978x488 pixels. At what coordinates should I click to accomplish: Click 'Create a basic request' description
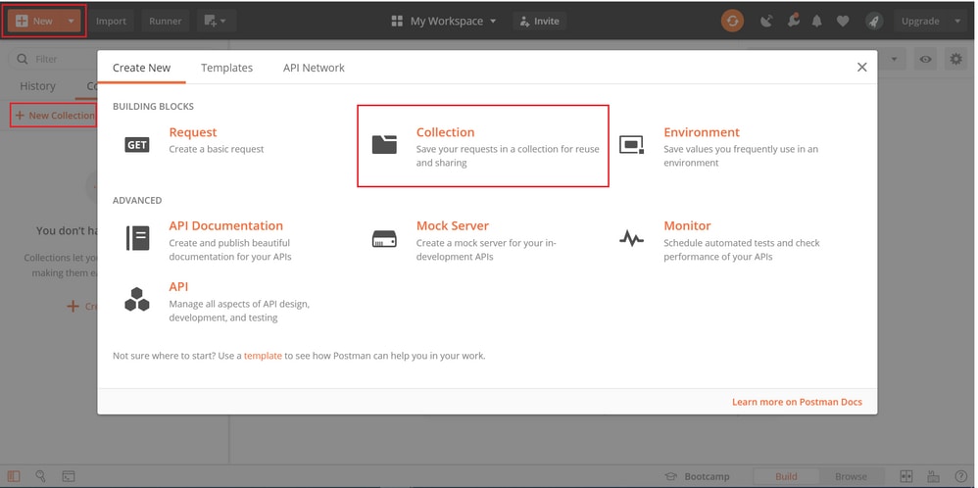click(217, 149)
